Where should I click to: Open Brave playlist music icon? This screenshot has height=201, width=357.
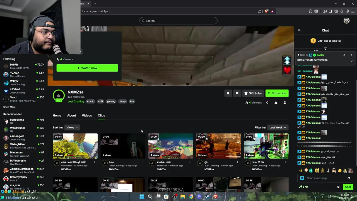point(325,11)
